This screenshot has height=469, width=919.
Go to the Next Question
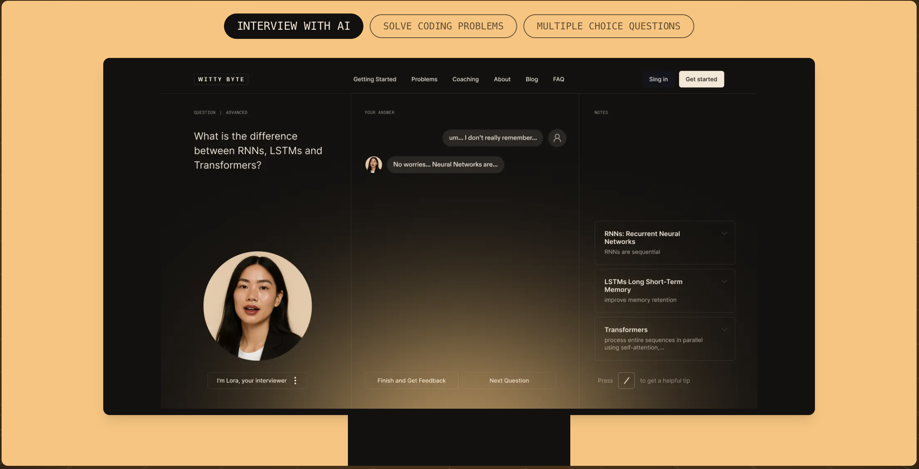pyautogui.click(x=509, y=381)
